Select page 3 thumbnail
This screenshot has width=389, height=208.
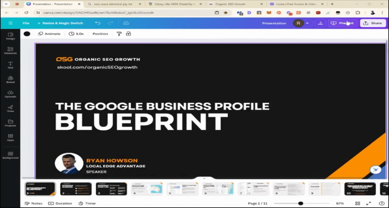coord(111,189)
